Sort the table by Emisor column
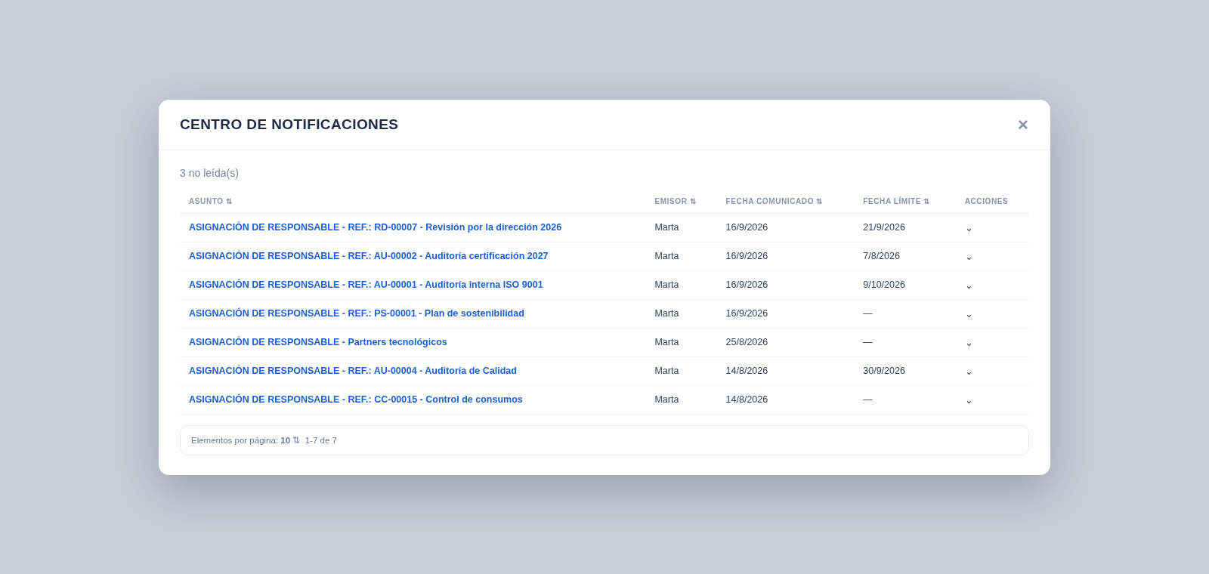Viewport: 1209px width, 574px height. point(675,202)
